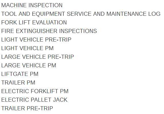Open the TRAILER PM form
Screen dimensions: 164x114
18,82
